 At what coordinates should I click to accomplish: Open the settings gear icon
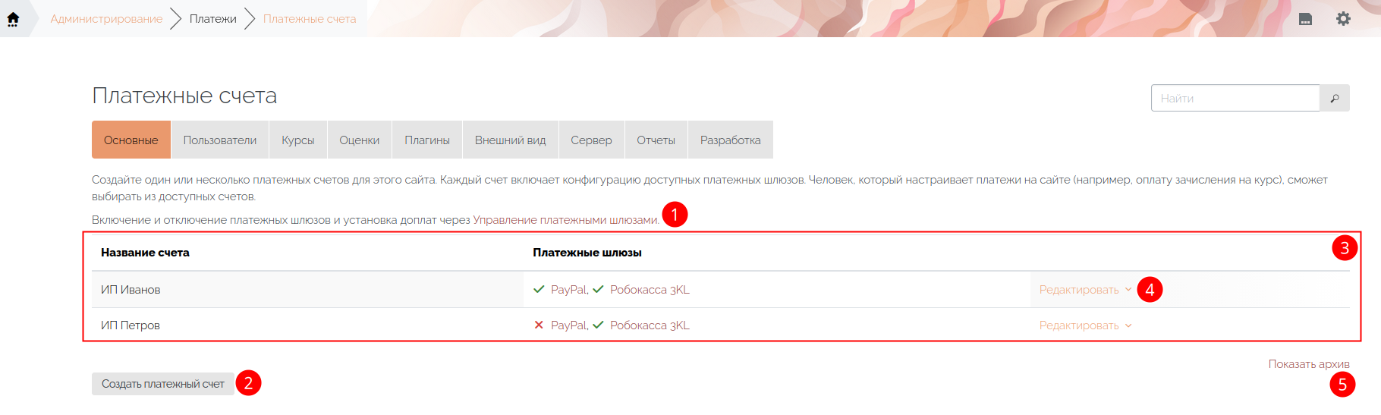coord(1343,19)
